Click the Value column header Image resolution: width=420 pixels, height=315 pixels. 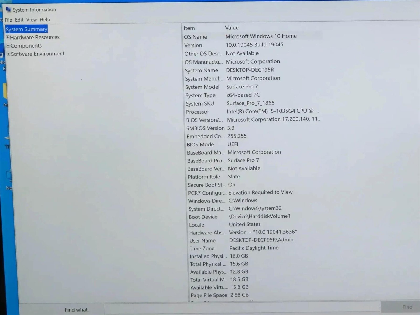[x=232, y=28]
